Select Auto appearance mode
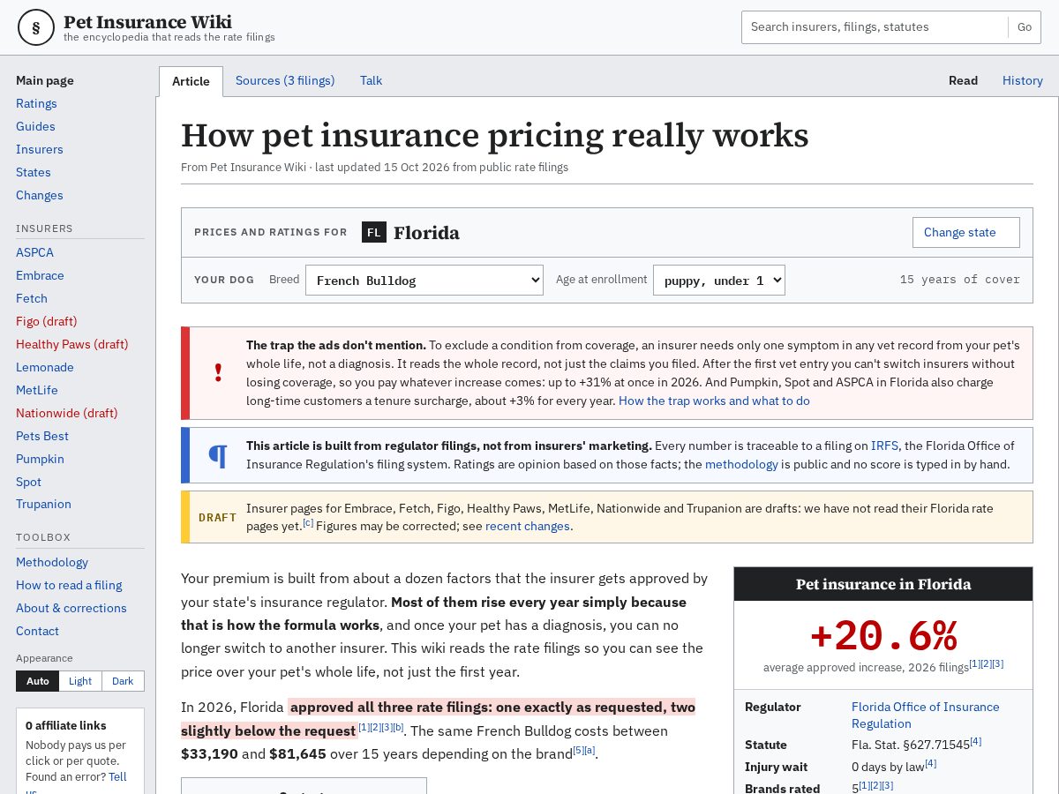This screenshot has height=794, width=1059. click(38, 681)
